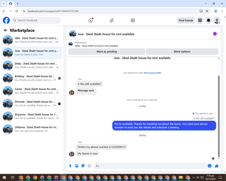Click the choose sticker icon
This screenshot has height=181, width=226.
(83, 166)
